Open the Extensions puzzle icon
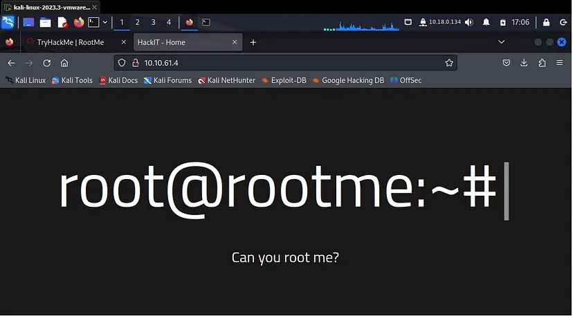This screenshot has width=573, height=316. tap(542, 63)
